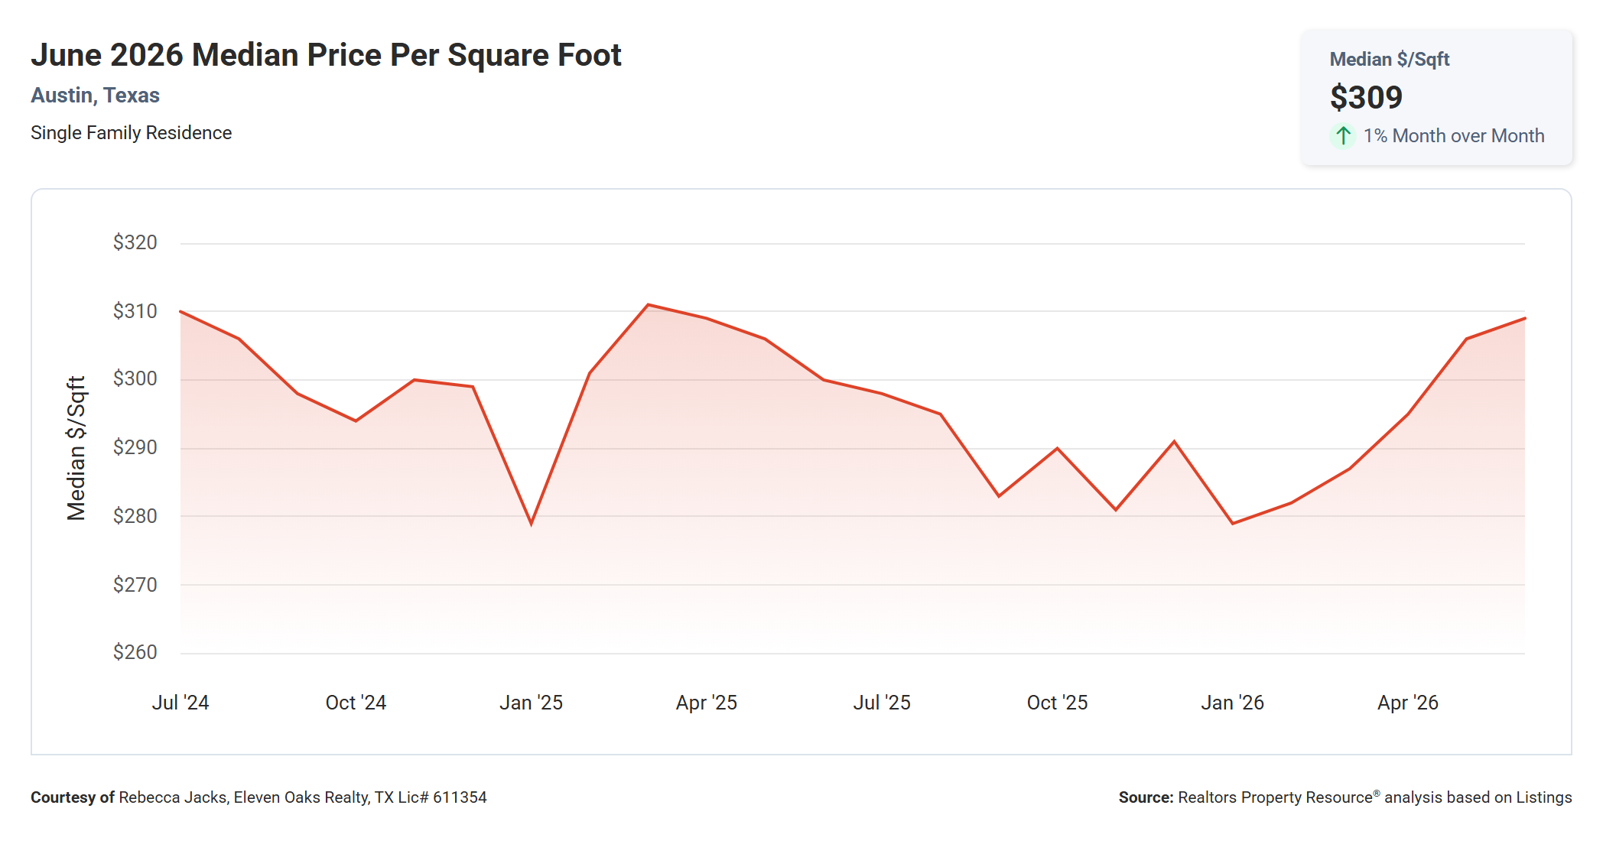Click the Oct '25 x-axis label
The height and width of the screenshot is (841, 1603).
[x=1057, y=703]
